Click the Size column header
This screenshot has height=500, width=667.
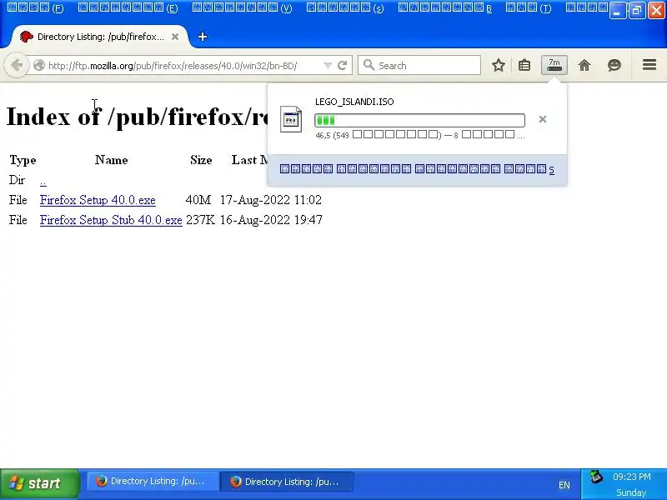(x=201, y=160)
